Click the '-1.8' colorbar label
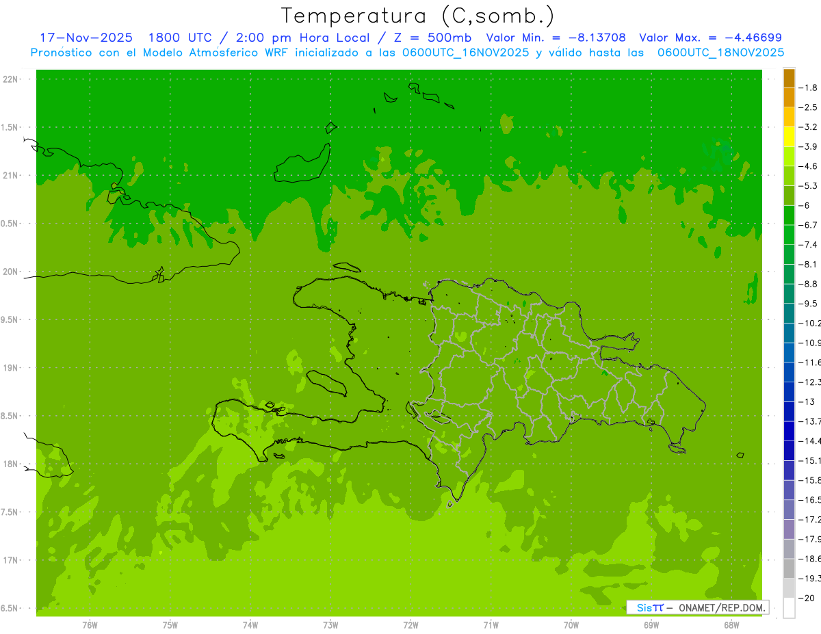The image size is (821, 634). pos(809,88)
